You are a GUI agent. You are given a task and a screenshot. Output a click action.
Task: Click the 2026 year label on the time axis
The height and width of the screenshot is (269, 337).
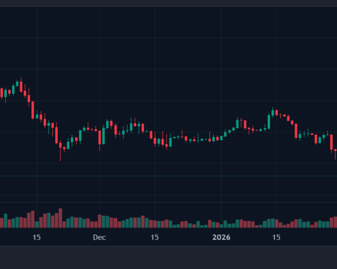221,238
